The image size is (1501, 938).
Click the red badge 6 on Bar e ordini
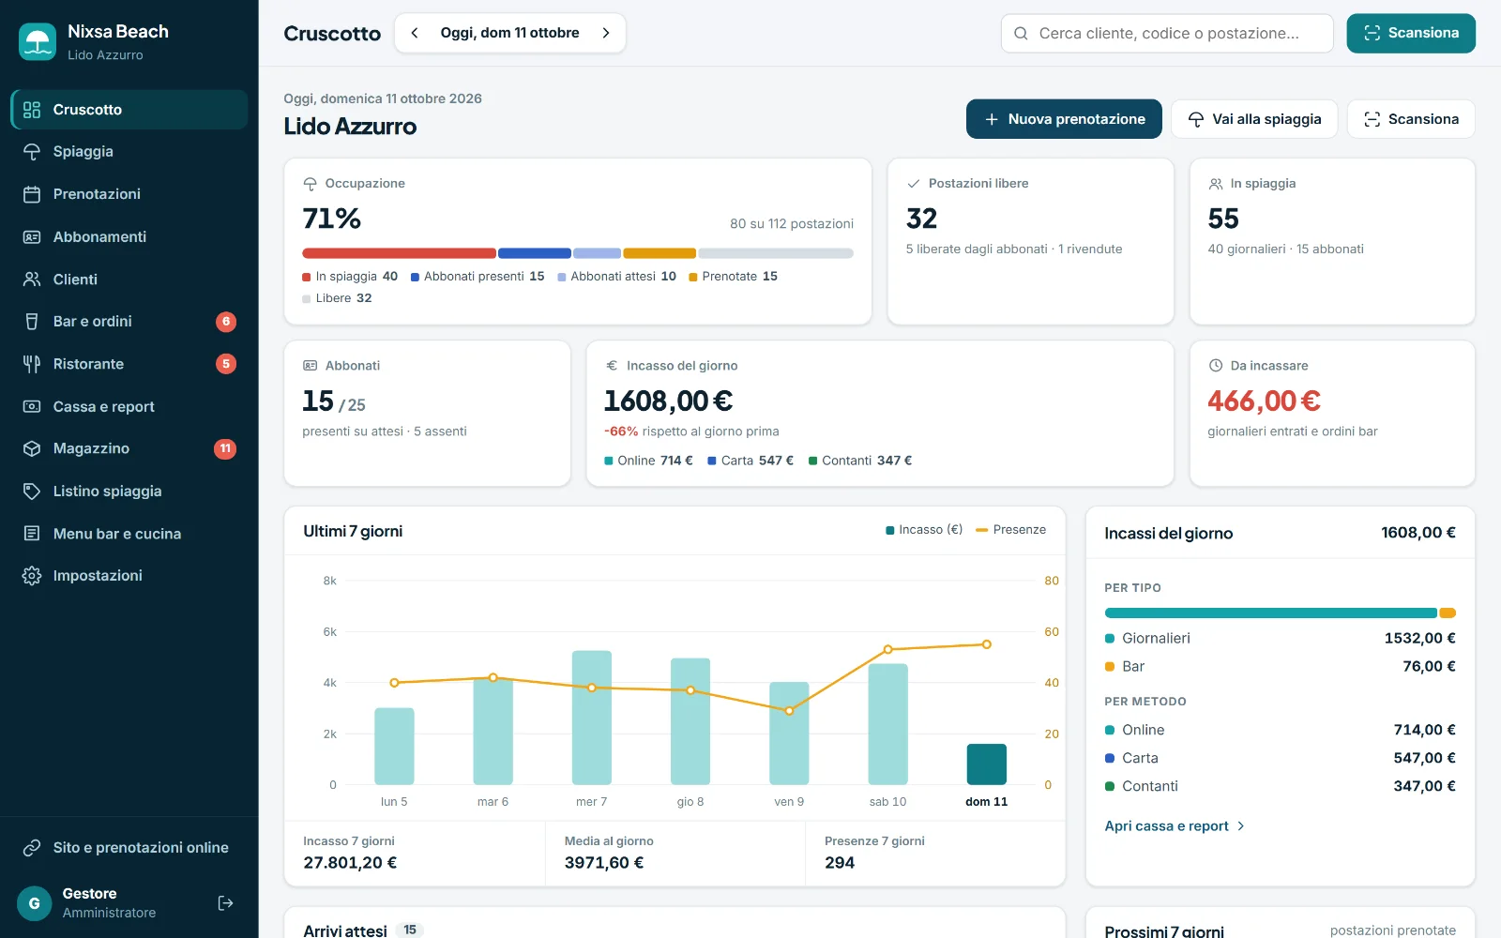point(226,322)
